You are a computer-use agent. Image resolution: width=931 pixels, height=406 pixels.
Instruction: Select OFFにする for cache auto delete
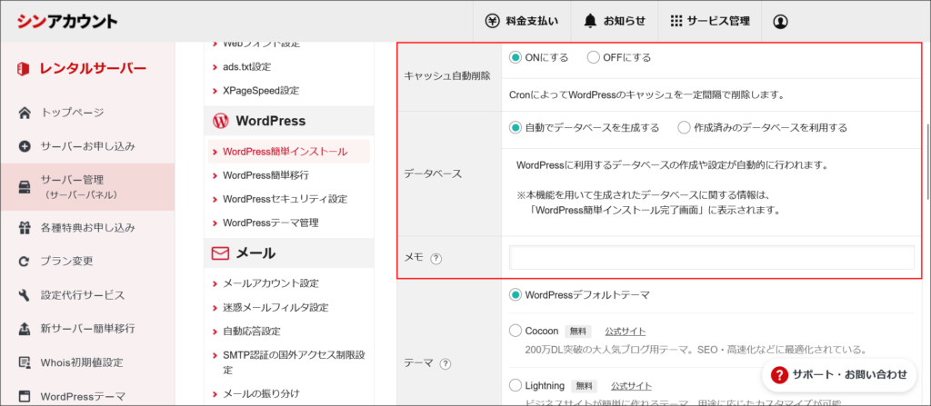pyautogui.click(x=593, y=57)
